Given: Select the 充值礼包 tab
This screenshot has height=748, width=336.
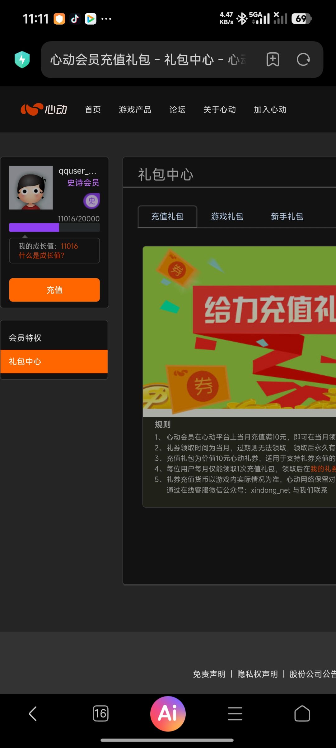Looking at the screenshot, I should 167,217.
